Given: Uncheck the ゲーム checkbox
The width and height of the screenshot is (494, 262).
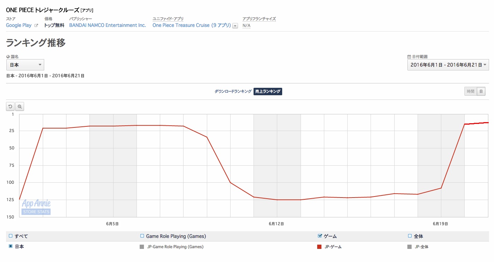Looking at the screenshot, I should tap(320, 236).
